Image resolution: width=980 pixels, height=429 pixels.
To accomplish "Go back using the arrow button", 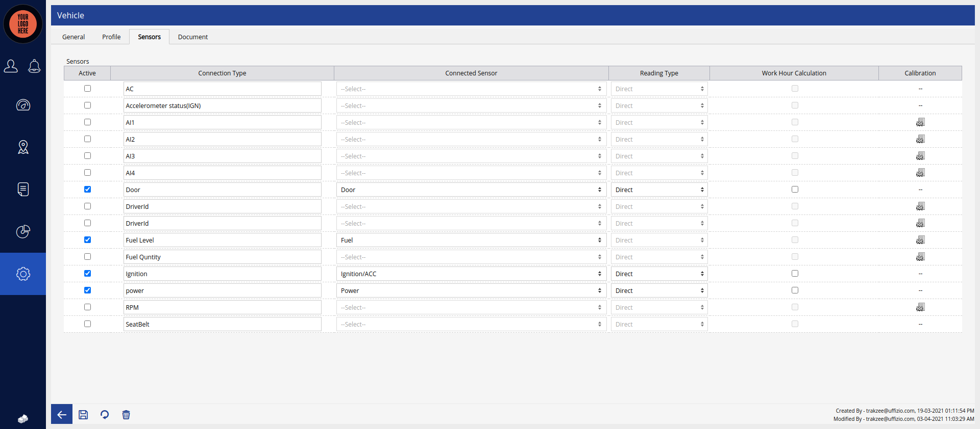I will pyautogui.click(x=62, y=414).
